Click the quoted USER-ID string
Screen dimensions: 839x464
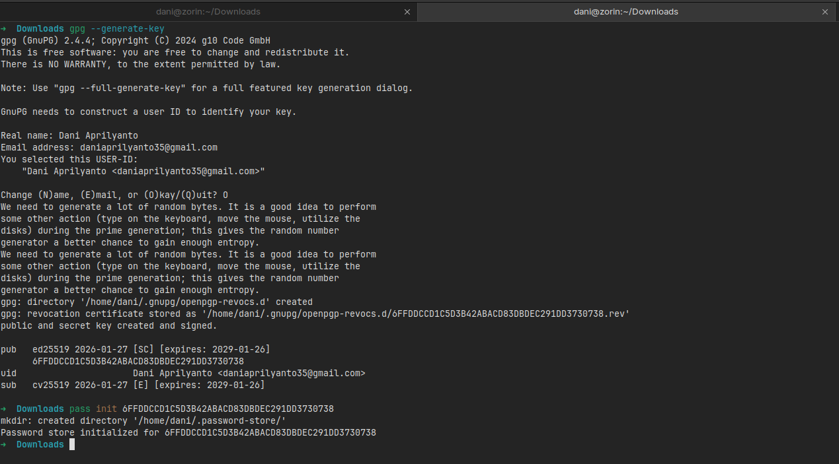pyautogui.click(x=143, y=172)
